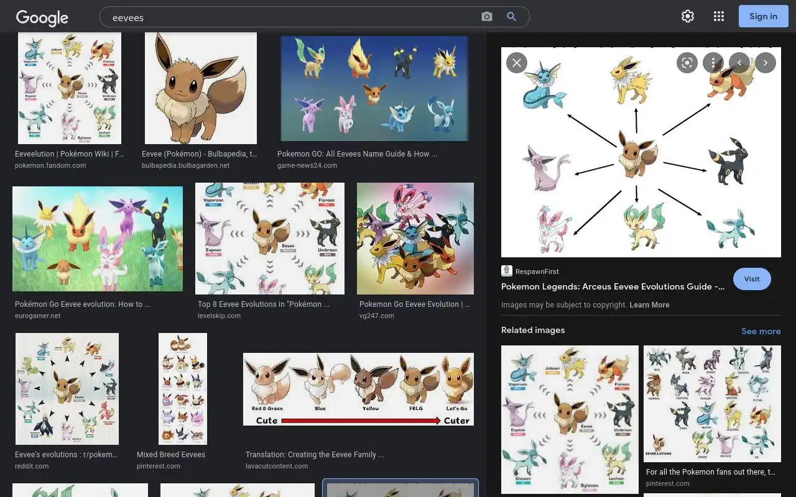
Task: Open the Learn More copyright link
Action: pyautogui.click(x=649, y=305)
